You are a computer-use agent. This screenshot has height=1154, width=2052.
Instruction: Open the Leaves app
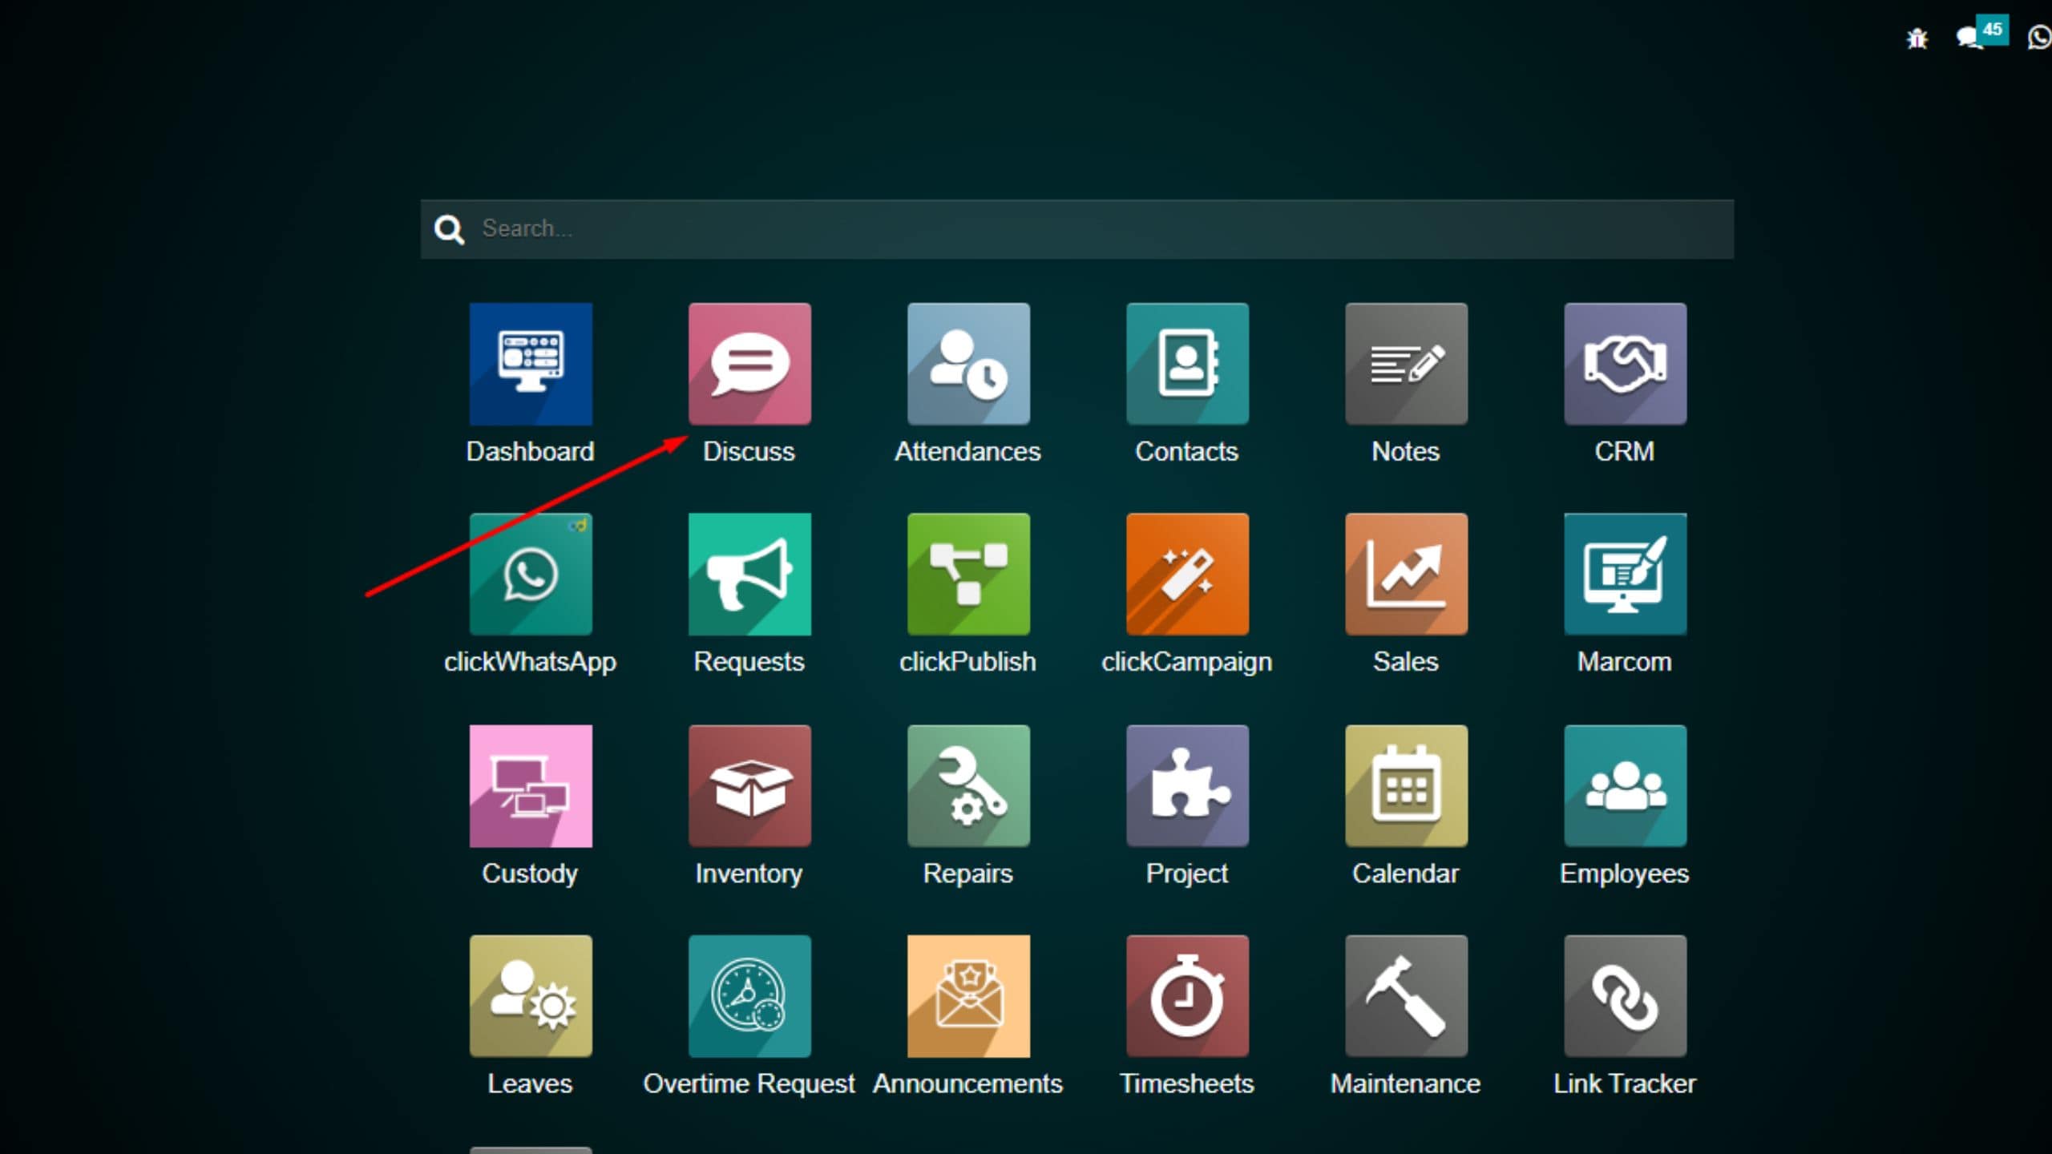[531, 996]
